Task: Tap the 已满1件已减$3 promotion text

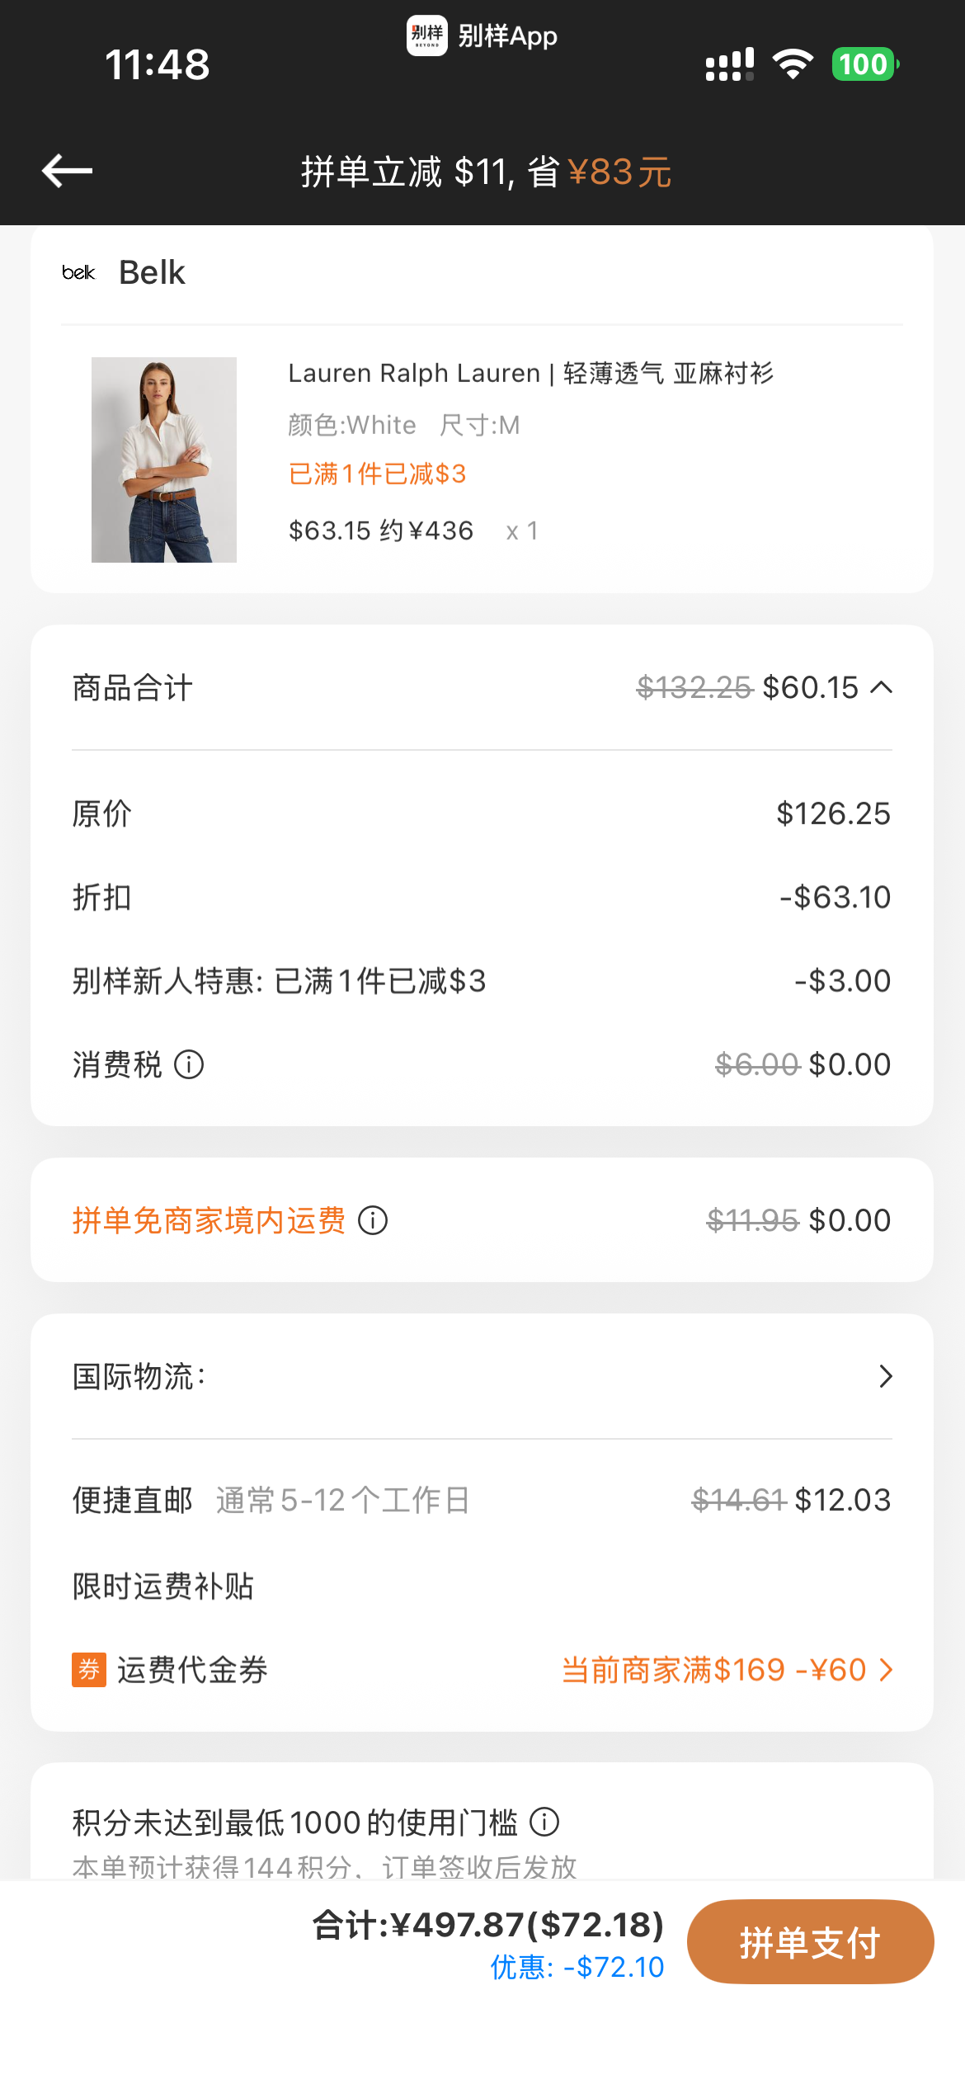Action: [377, 474]
